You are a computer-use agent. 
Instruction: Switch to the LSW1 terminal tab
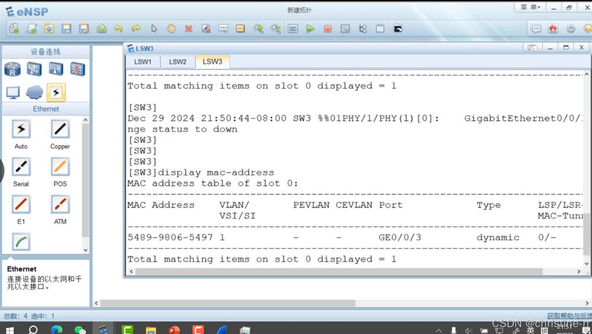tap(143, 62)
